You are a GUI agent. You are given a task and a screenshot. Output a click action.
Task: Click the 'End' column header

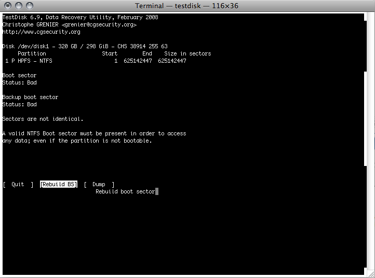pyautogui.click(x=147, y=54)
